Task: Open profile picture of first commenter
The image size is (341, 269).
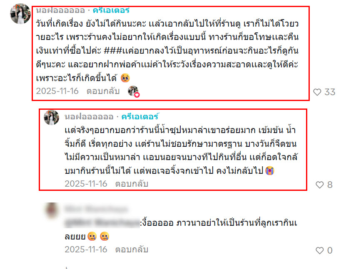Action: pyautogui.click(x=20, y=14)
